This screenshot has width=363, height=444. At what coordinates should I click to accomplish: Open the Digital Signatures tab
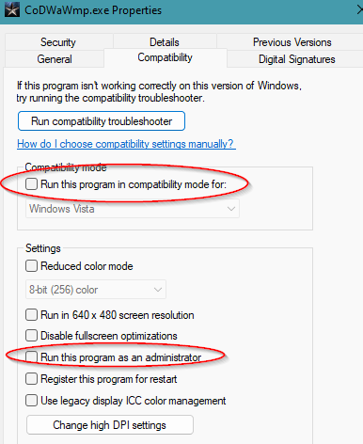click(296, 59)
